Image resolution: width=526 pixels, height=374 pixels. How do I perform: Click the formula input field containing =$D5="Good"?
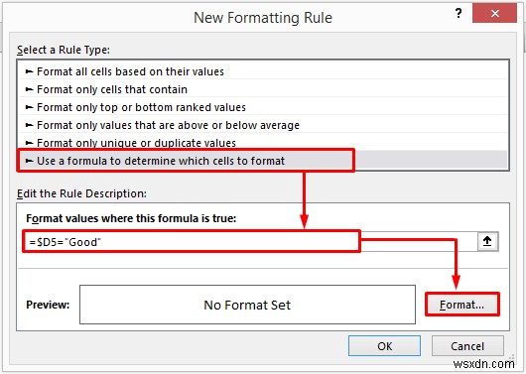point(251,241)
